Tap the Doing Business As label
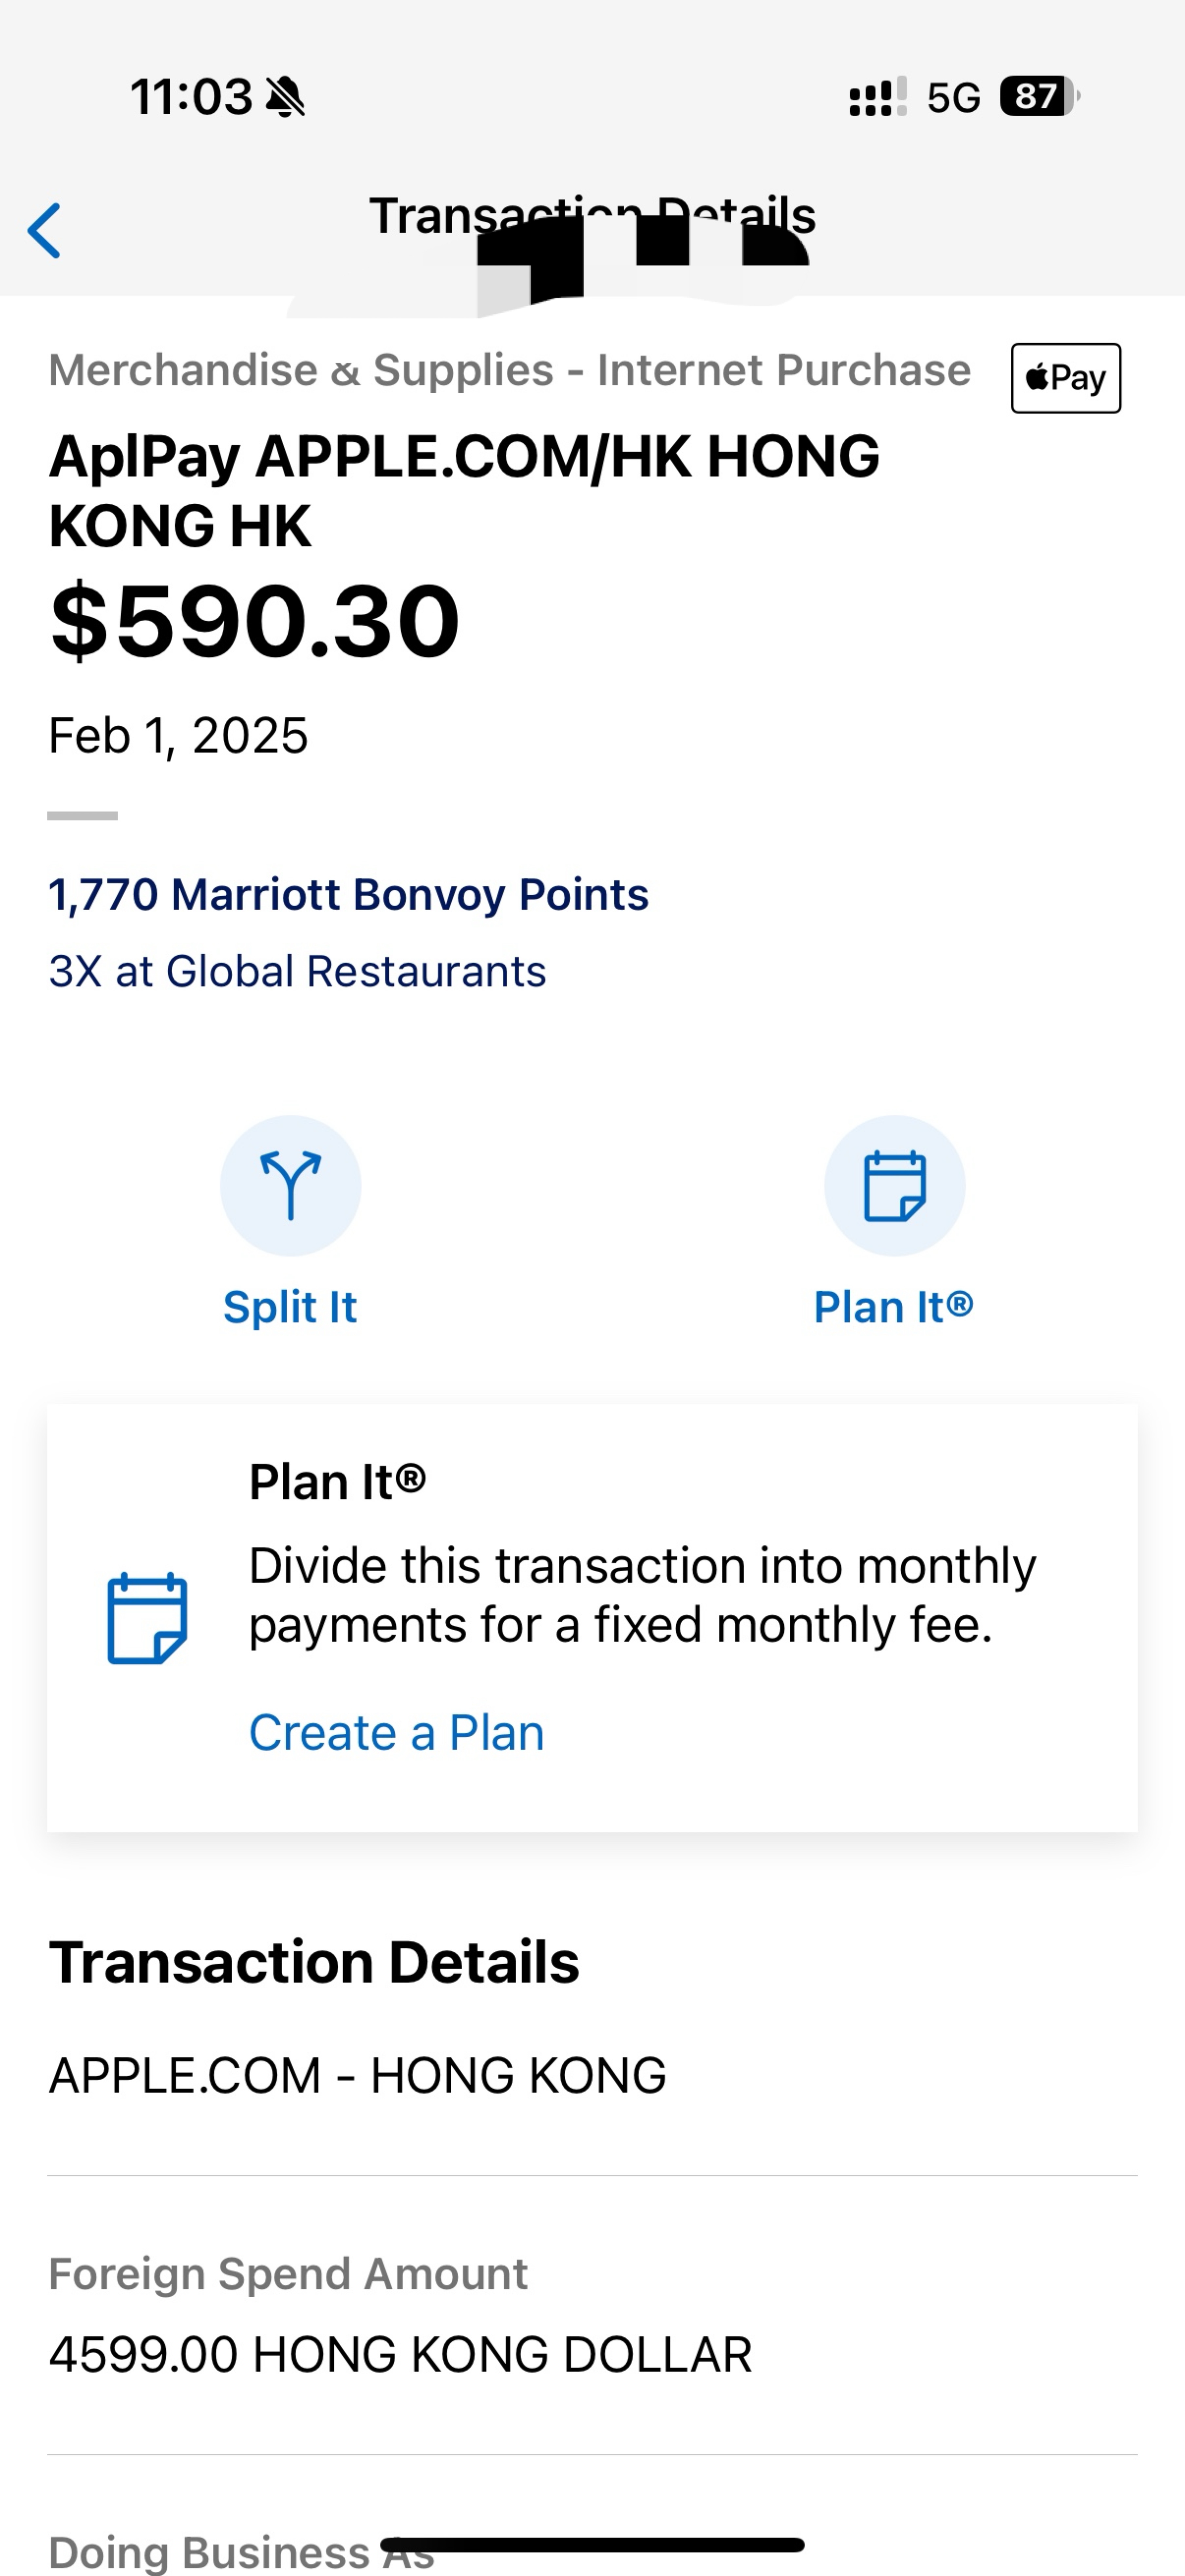Image resolution: width=1185 pixels, height=2576 pixels. pos(241,2551)
